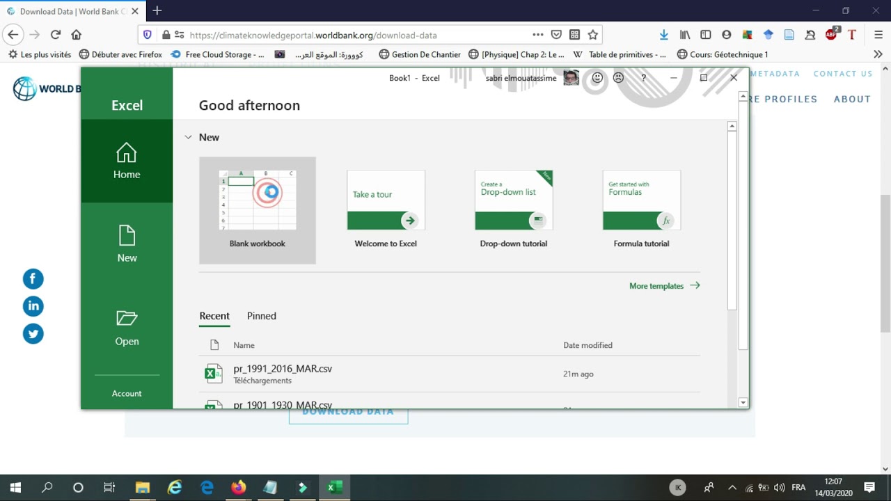This screenshot has height=501, width=891.
Task: Open Gestion De Chantier bookmark
Action: point(420,54)
